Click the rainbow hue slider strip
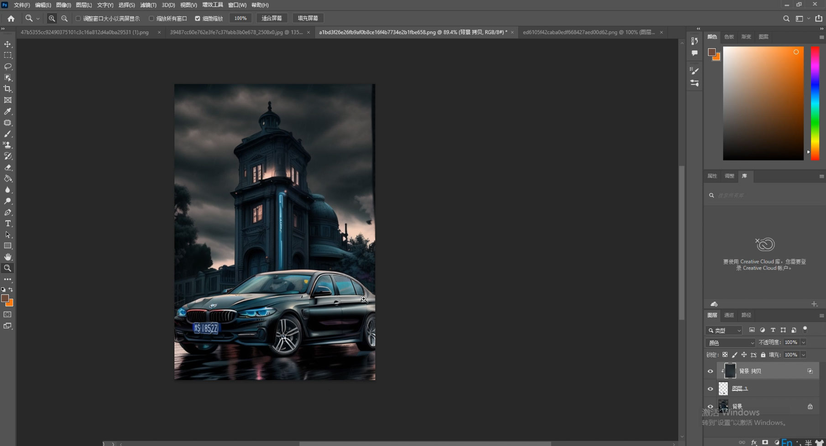 (815, 103)
